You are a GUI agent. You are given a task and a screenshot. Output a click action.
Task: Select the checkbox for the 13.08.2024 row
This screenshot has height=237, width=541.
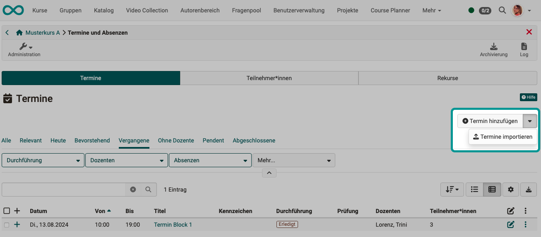point(7,225)
